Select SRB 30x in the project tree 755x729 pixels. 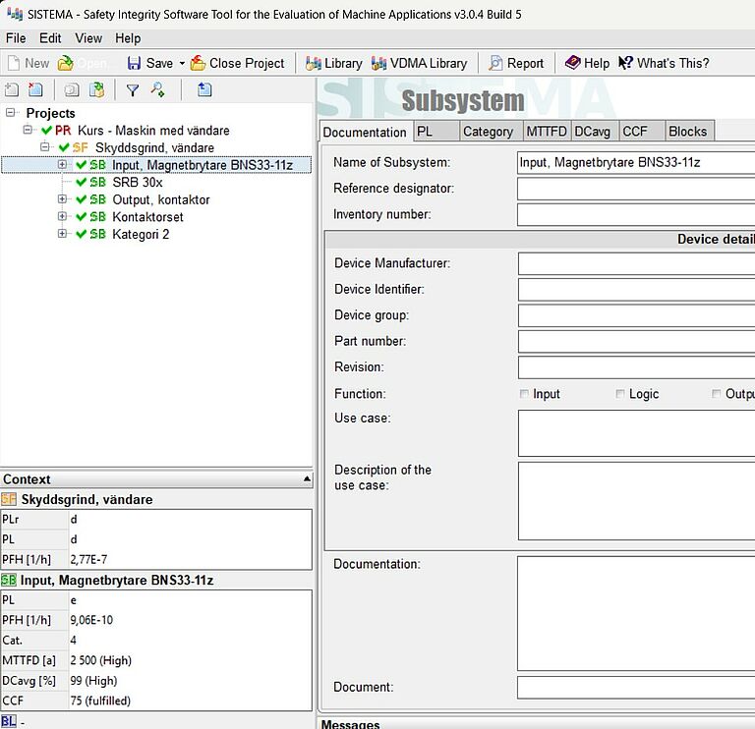click(137, 182)
